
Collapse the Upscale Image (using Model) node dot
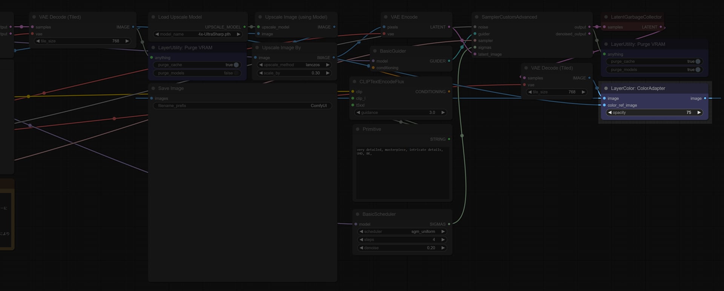(x=260, y=17)
